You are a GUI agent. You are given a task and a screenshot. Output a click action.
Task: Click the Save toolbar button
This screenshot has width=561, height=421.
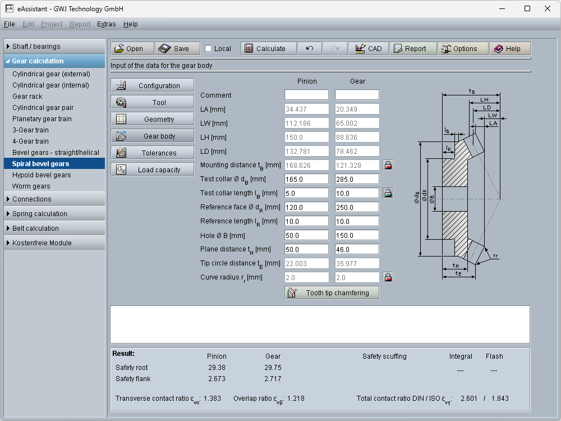(177, 49)
